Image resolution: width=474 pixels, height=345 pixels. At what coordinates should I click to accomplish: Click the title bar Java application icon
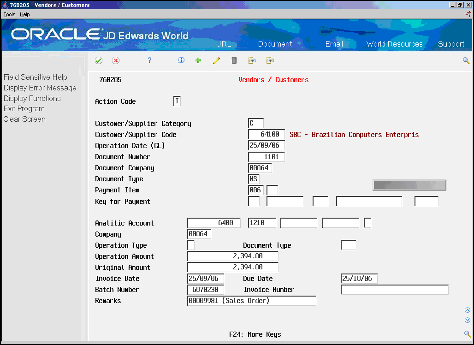pos(5,5)
